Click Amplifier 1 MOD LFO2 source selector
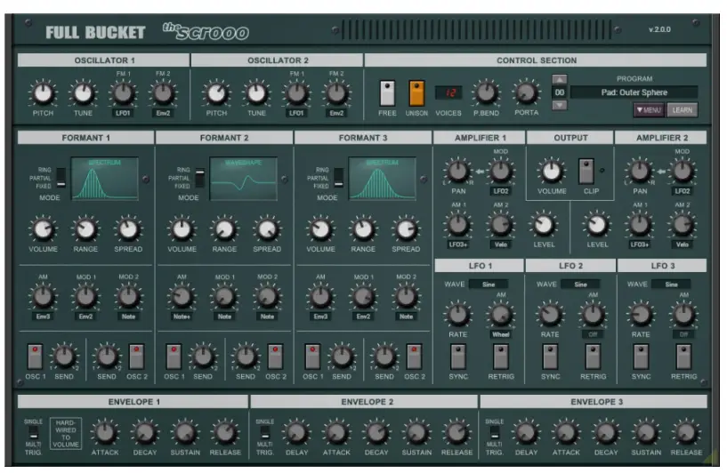This screenshot has height=473, width=727. click(501, 191)
